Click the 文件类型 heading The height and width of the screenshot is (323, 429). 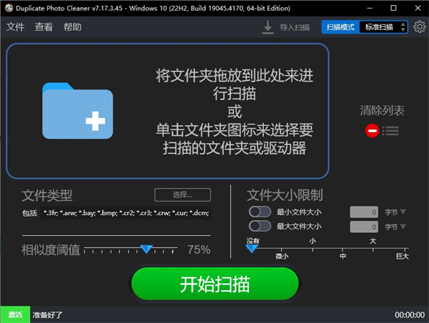click(47, 195)
